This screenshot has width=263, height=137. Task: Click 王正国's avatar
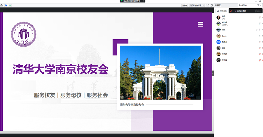(218, 60)
